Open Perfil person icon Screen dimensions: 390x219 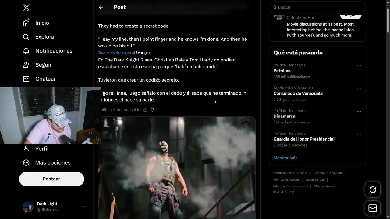click(x=26, y=148)
